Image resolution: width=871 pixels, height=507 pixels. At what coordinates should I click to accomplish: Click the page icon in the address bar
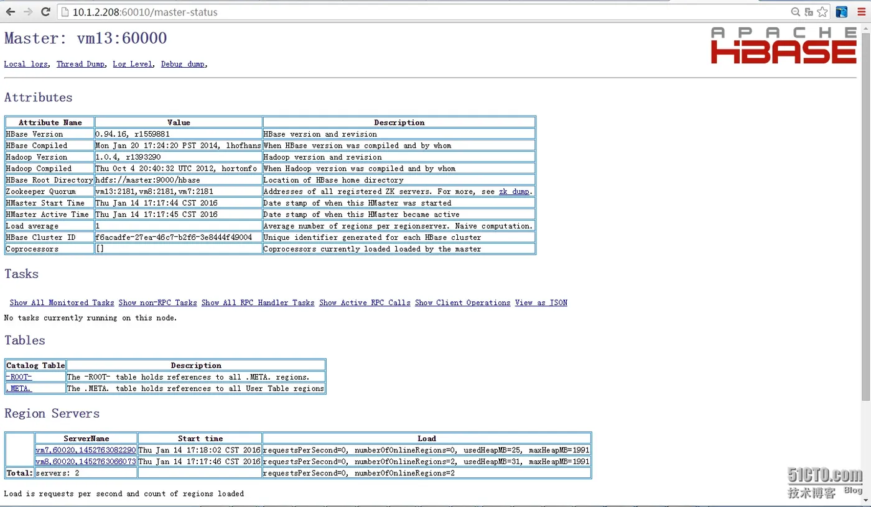coord(65,12)
